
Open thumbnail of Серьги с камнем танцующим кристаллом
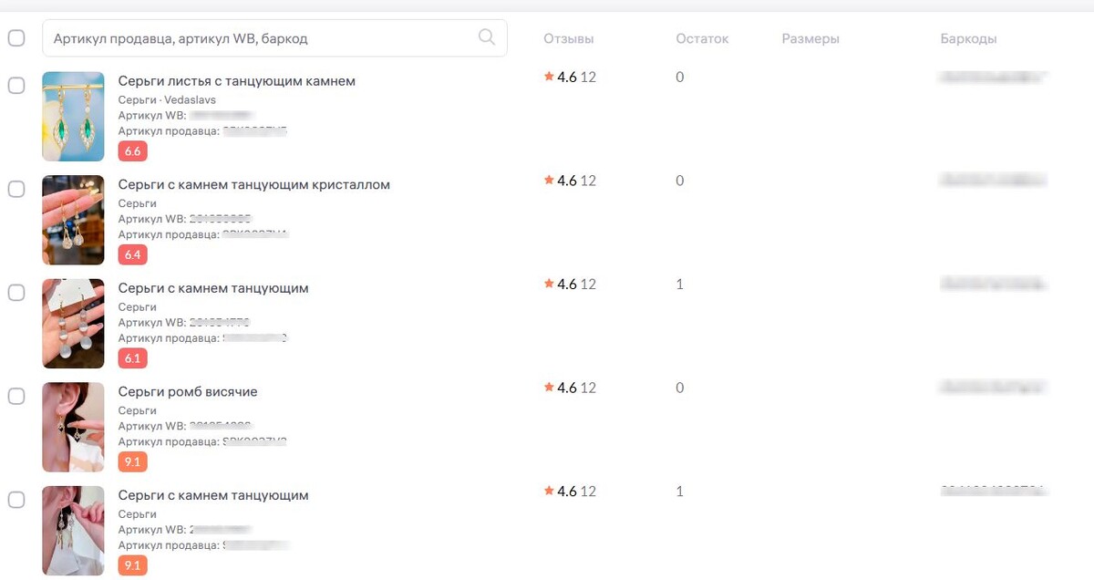point(73,220)
